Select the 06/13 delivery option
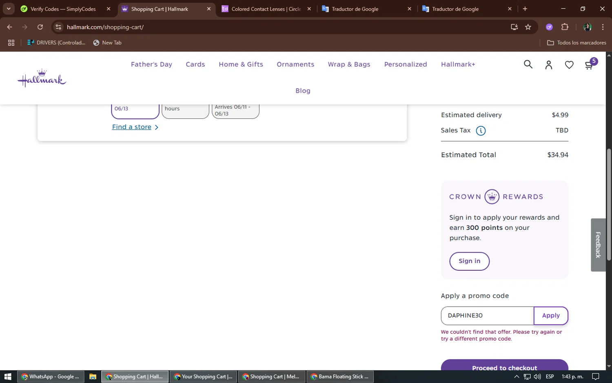612x383 pixels. 135,111
